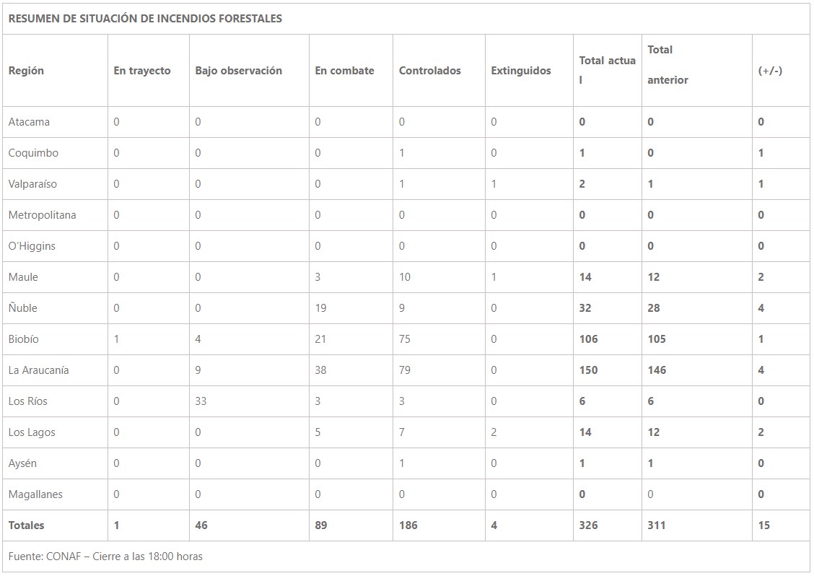Select the Fuente CONAF footer text
Viewport: 814px width, 576px height.
click(x=105, y=557)
